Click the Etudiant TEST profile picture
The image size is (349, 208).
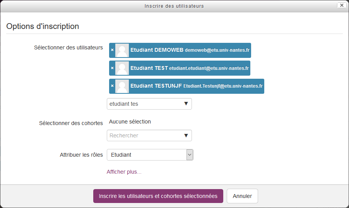pyautogui.click(x=122, y=68)
